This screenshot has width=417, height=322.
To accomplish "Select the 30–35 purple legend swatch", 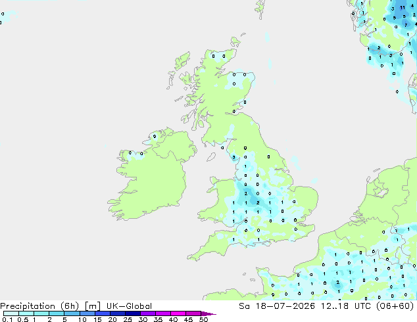I will (x=148, y=313).
